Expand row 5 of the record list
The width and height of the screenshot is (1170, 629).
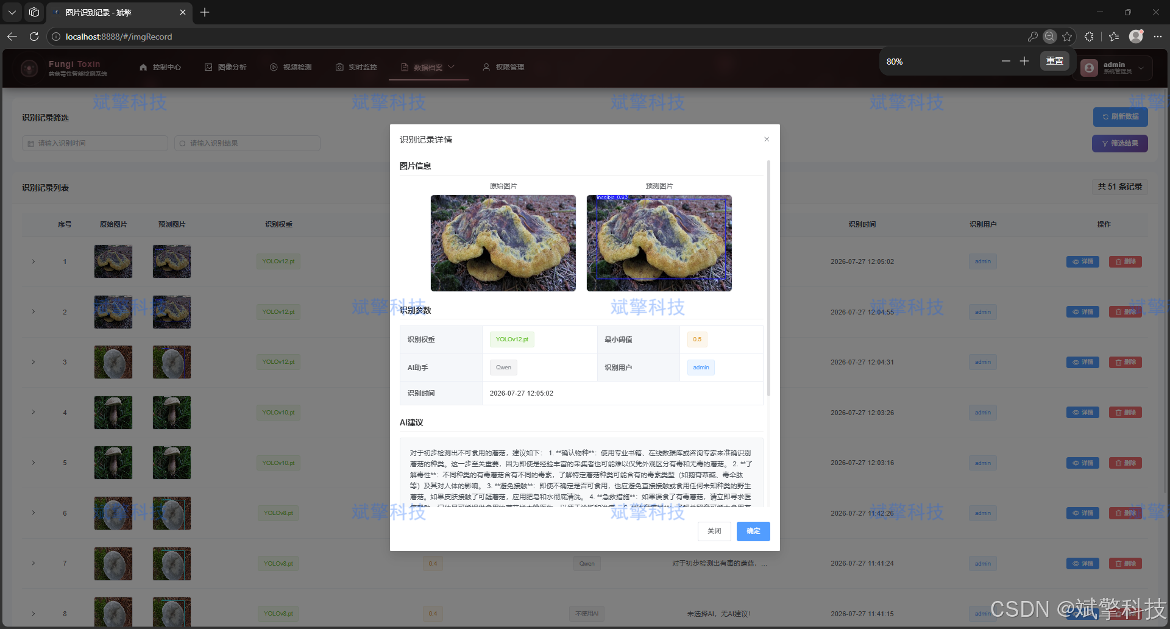[34, 463]
